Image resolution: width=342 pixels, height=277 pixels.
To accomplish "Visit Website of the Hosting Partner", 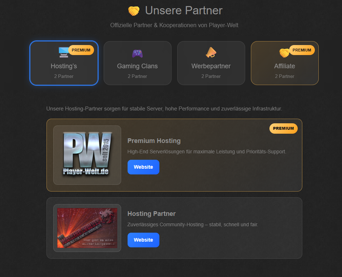I will click(x=143, y=240).
